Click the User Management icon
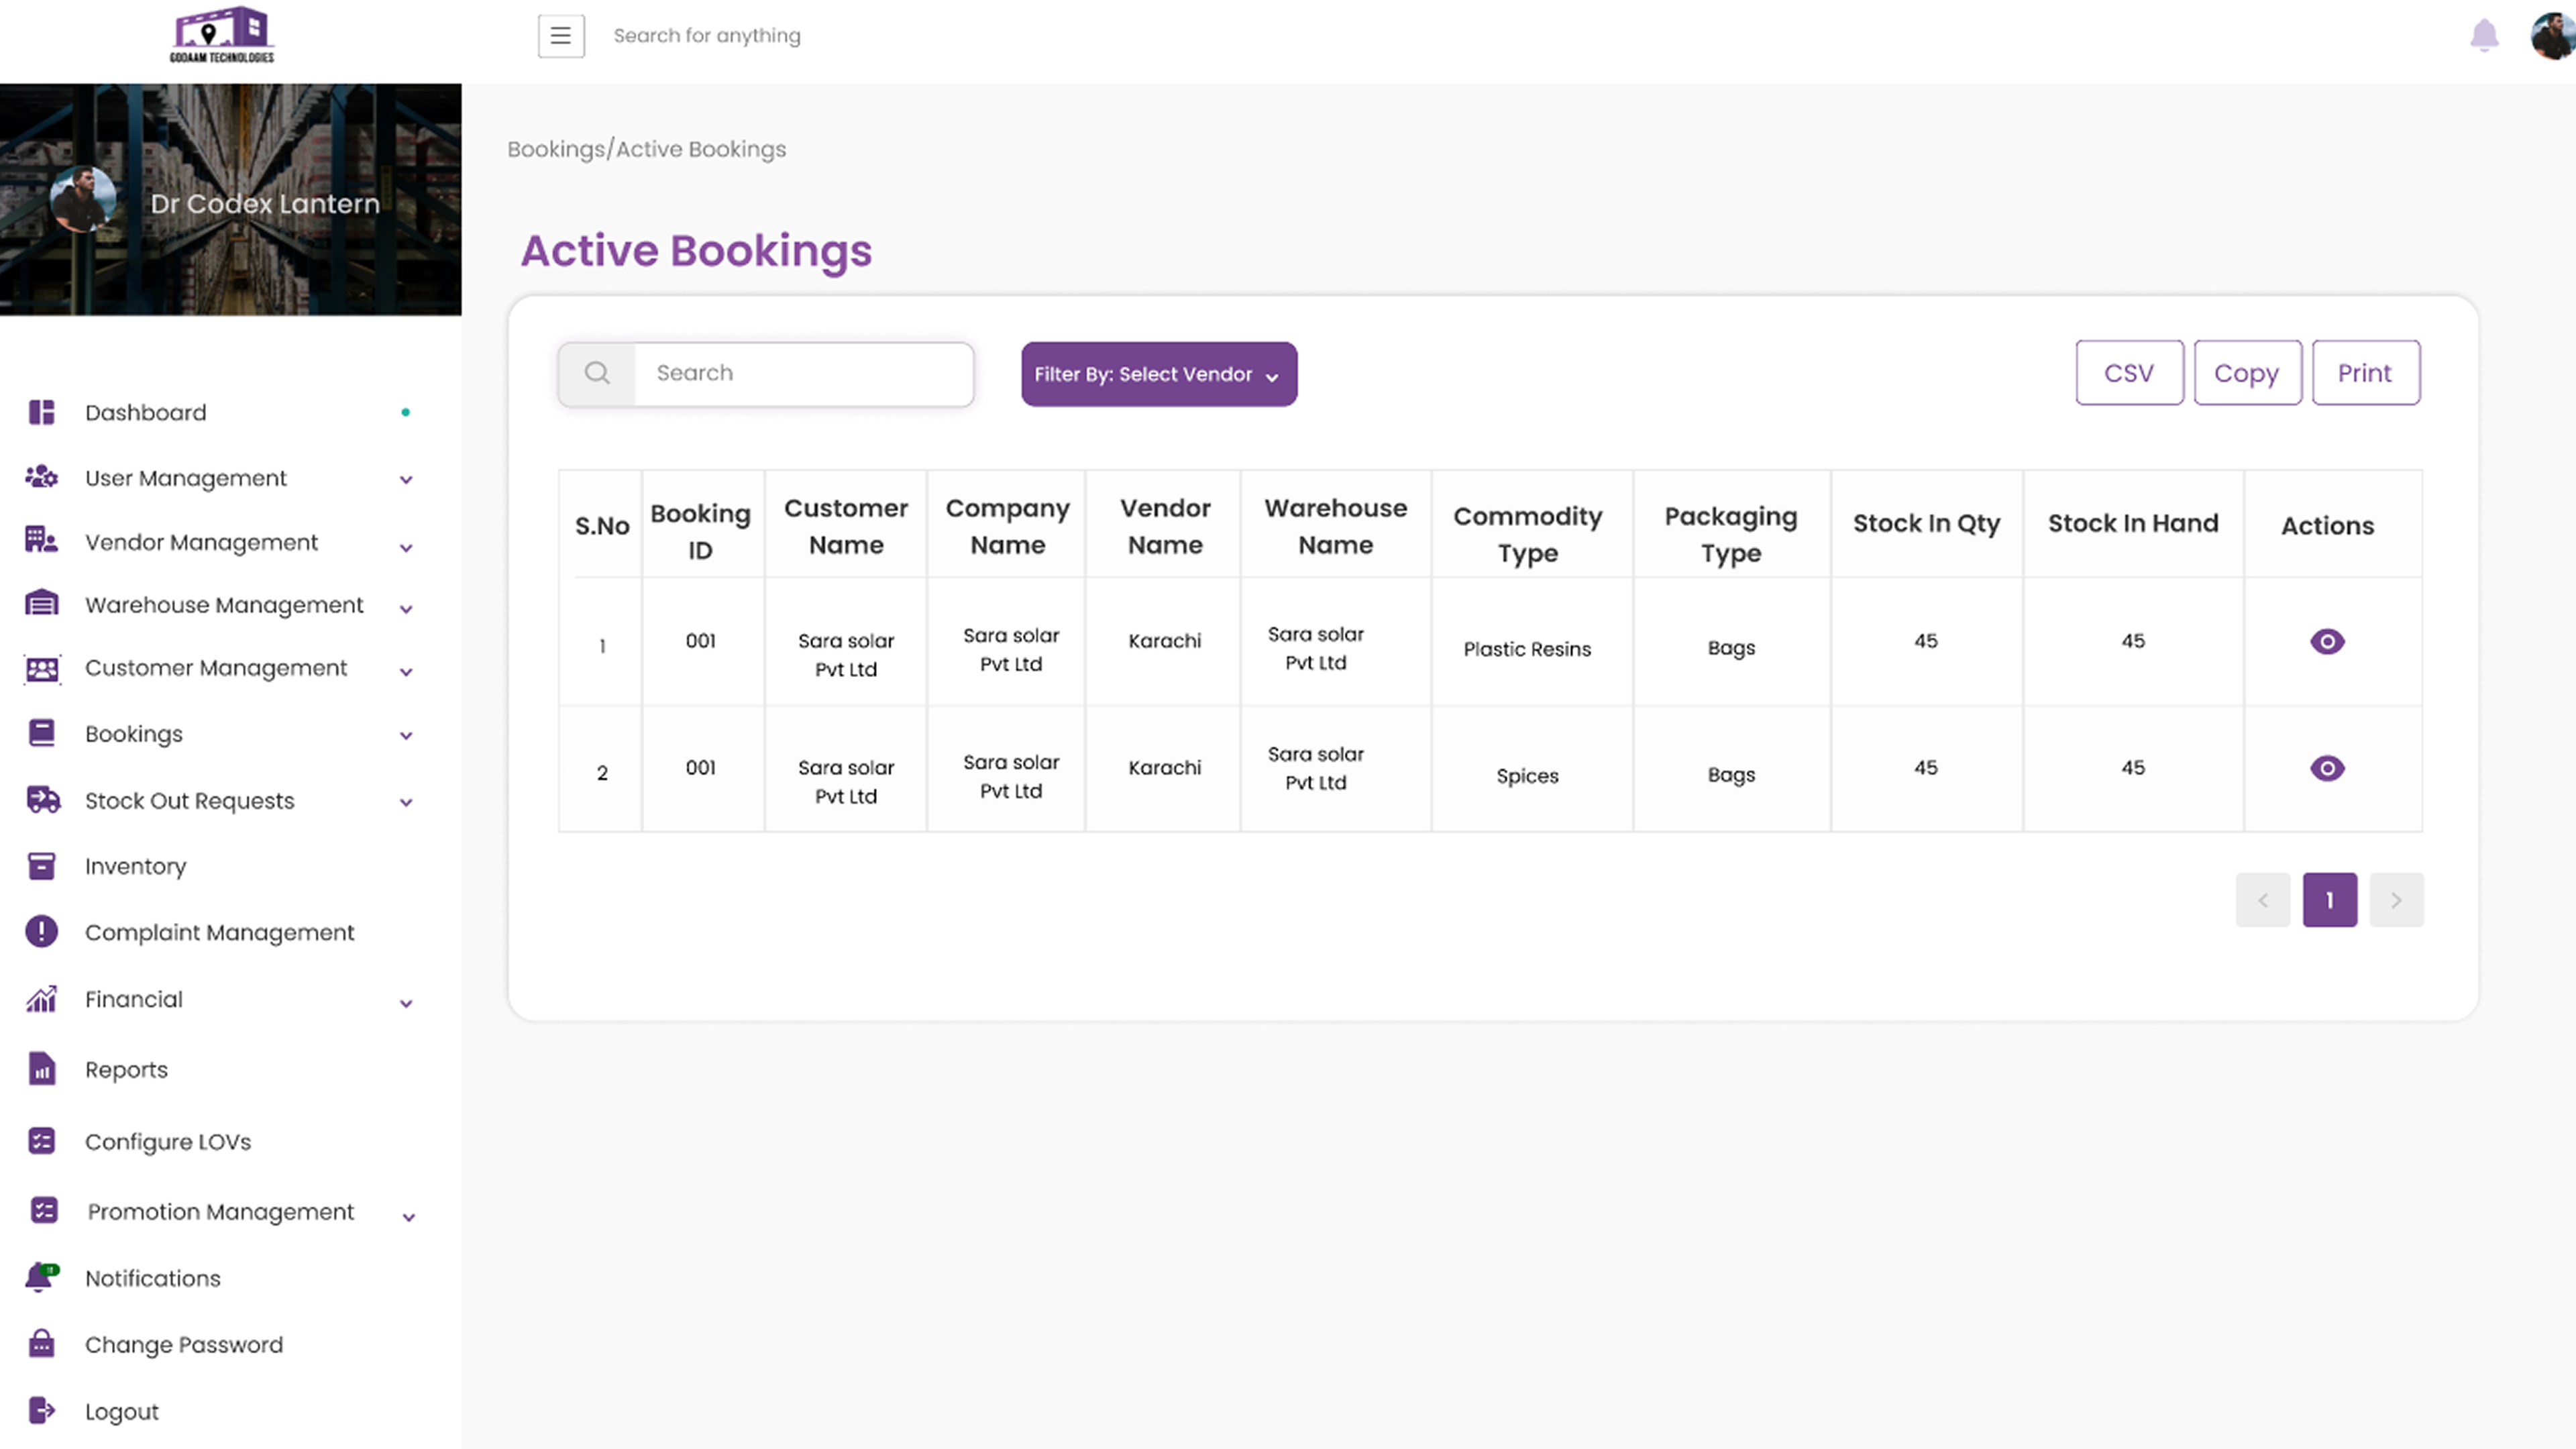This screenshot has height=1449, width=2576. (x=41, y=477)
